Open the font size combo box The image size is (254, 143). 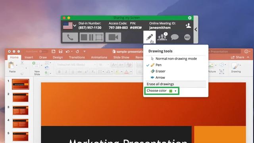pos(103,65)
